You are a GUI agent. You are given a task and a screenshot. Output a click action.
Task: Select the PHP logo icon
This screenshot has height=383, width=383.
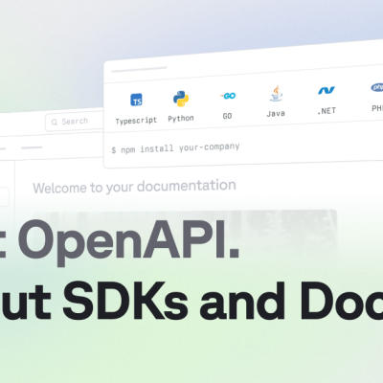pyautogui.click(x=377, y=87)
